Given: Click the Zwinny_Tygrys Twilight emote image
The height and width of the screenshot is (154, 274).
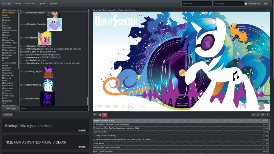Looking at the screenshot, I should [x=48, y=72].
